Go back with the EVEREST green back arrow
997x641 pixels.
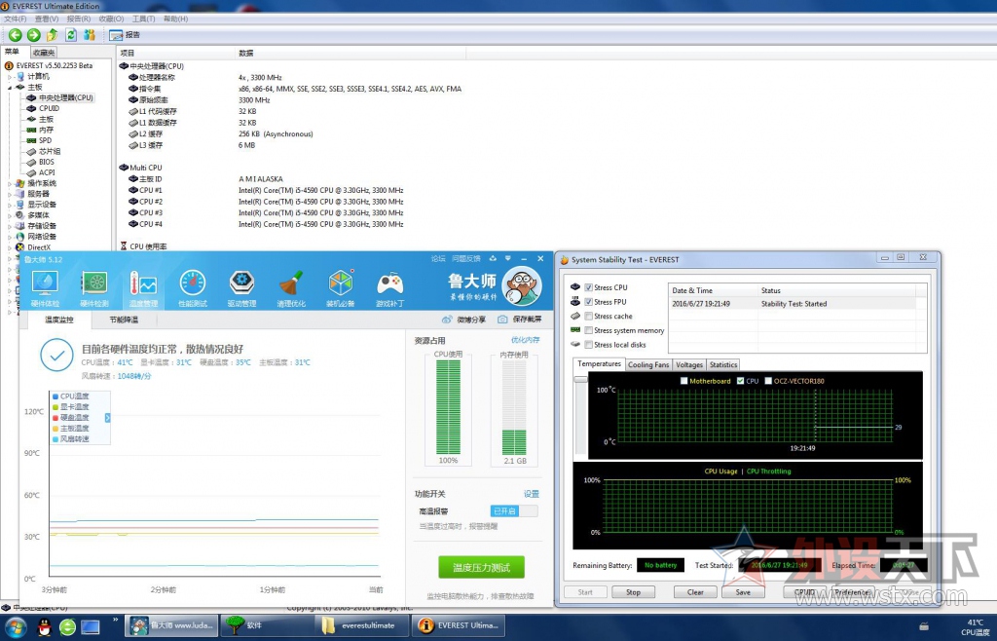coord(16,35)
